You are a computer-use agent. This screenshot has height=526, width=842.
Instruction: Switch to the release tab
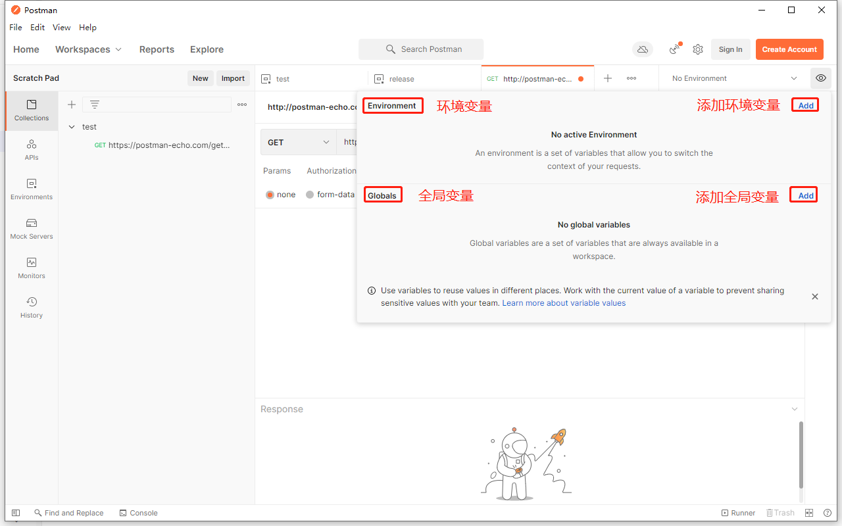(x=425, y=78)
